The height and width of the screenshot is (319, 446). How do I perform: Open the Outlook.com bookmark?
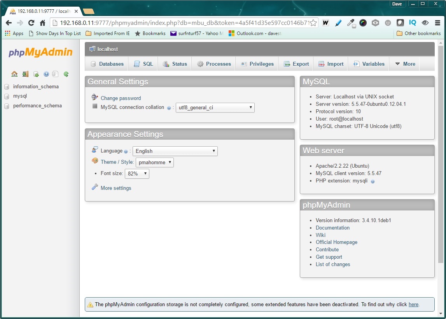coord(255,33)
